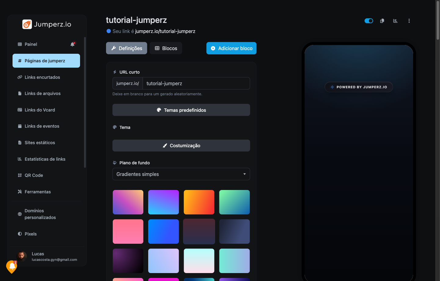440x281 pixels.
Task: Choose the solid pink gradient swatch
Action: tap(128, 232)
